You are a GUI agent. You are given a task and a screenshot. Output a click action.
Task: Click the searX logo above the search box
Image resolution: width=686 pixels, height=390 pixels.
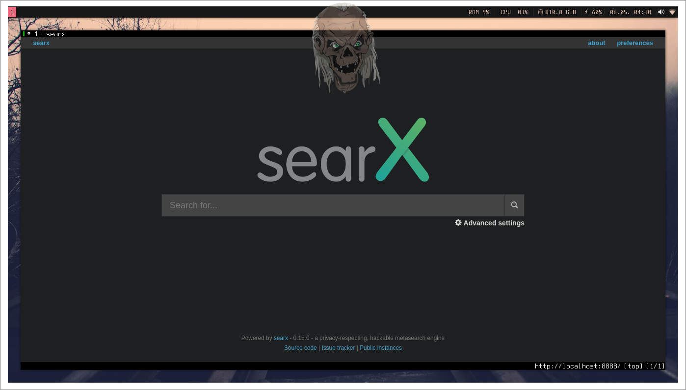tap(343, 149)
